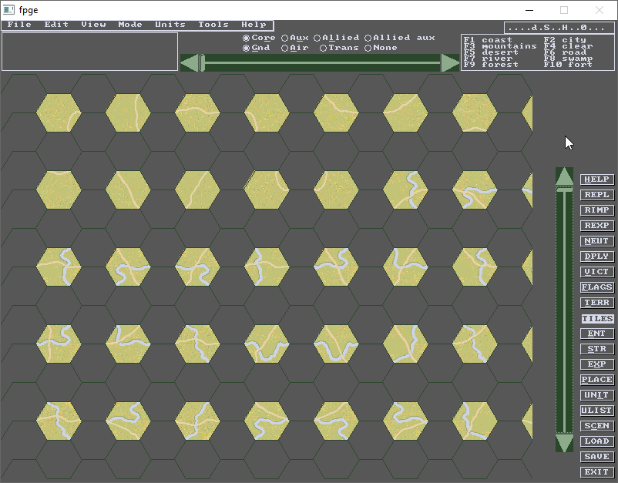Viewport: 618px width, 483px height.
Task: Click the DPLY button
Action: click(596, 256)
